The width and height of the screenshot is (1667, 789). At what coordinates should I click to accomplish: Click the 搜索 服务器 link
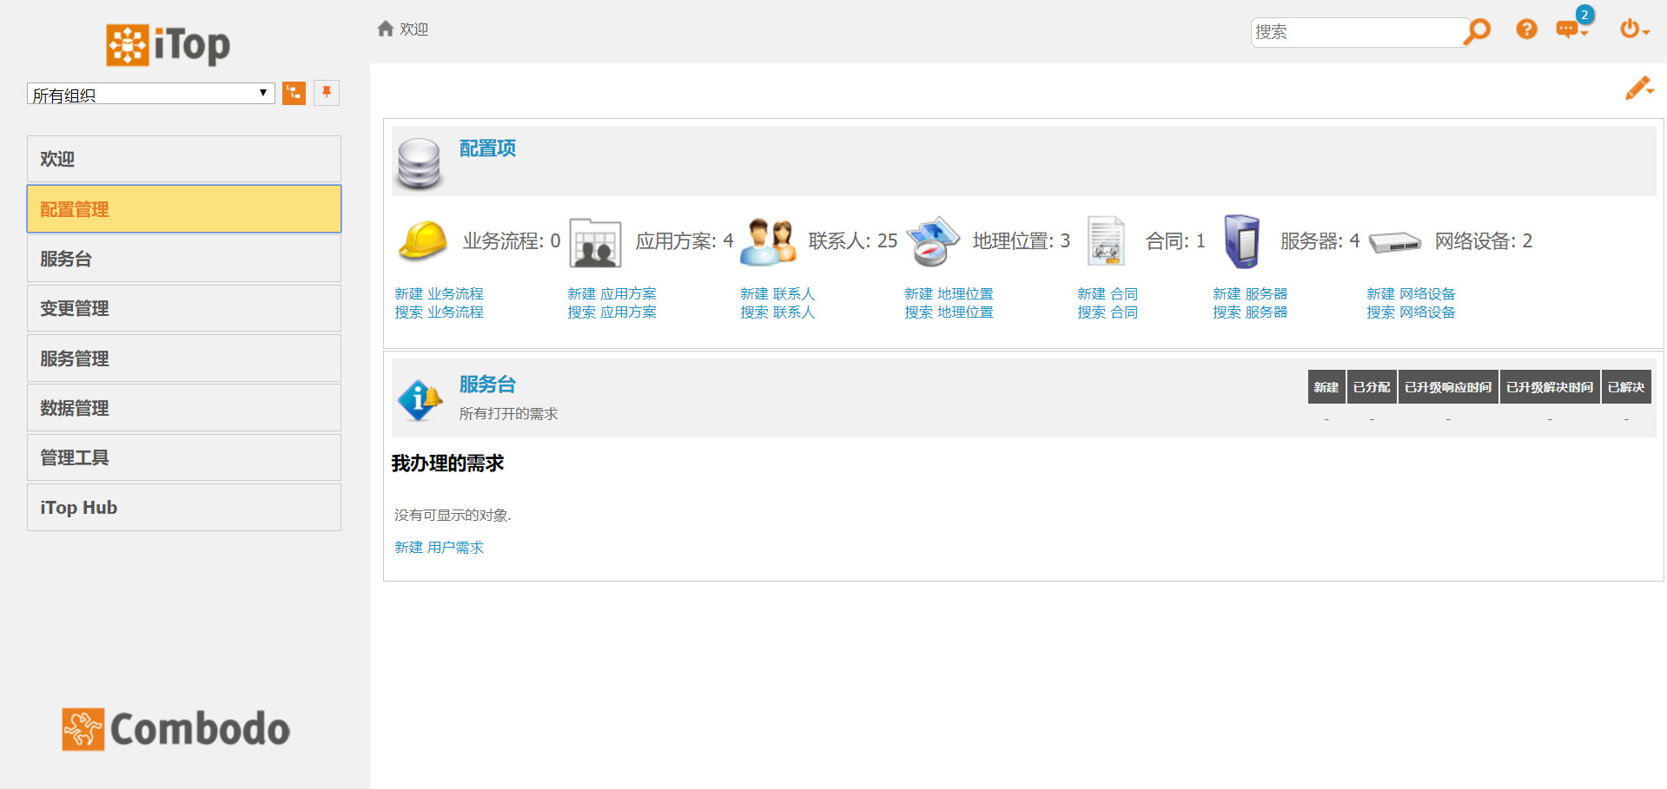click(1250, 312)
